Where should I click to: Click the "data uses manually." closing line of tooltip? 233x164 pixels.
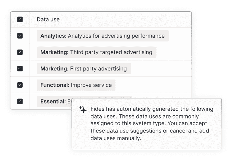[116, 138]
